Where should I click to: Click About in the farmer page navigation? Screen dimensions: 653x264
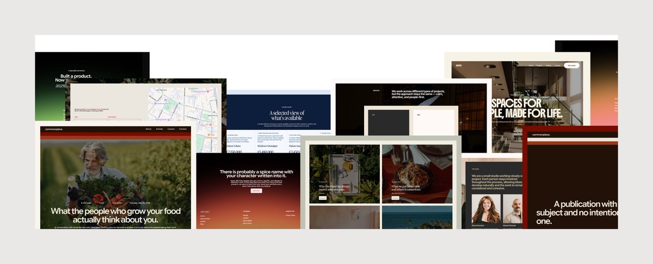click(x=148, y=129)
